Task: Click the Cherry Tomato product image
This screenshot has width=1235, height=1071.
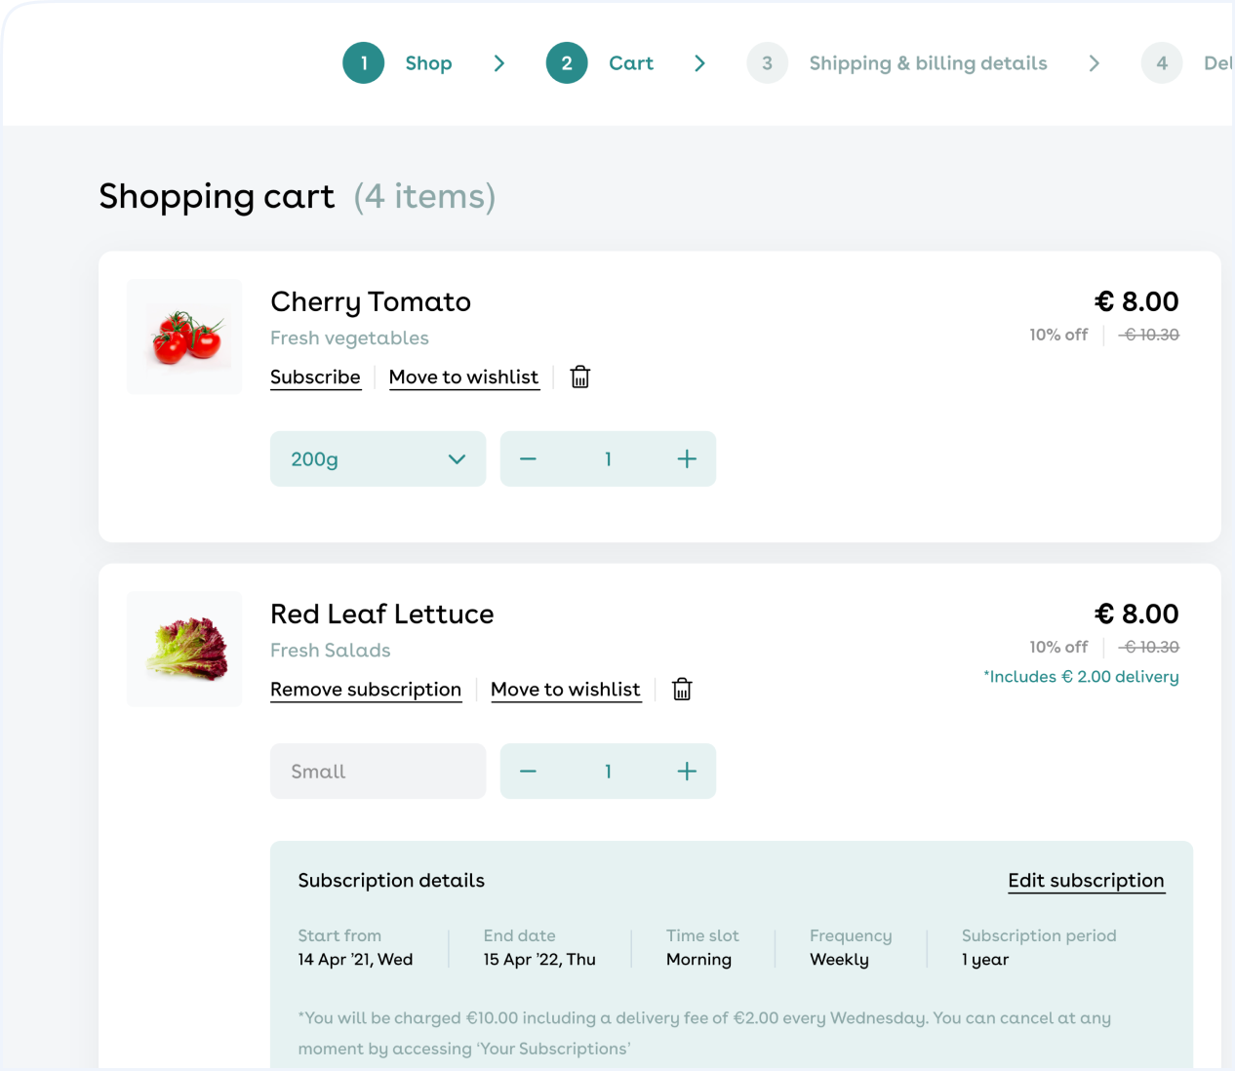Action: (x=183, y=336)
